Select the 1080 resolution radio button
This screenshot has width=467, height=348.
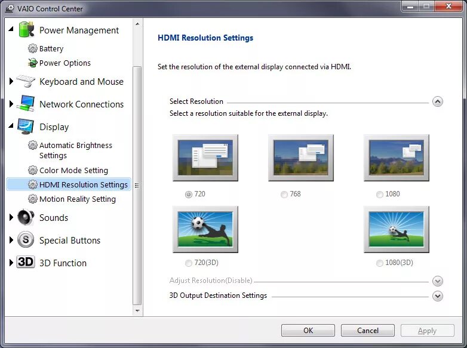[380, 195]
